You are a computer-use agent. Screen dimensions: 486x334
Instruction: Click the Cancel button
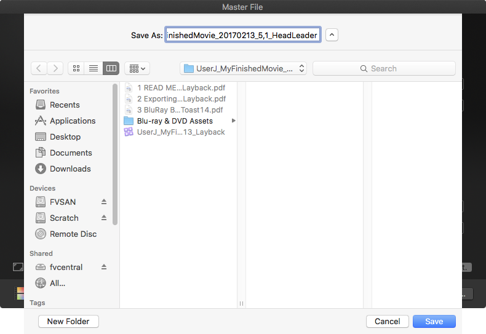(387, 321)
